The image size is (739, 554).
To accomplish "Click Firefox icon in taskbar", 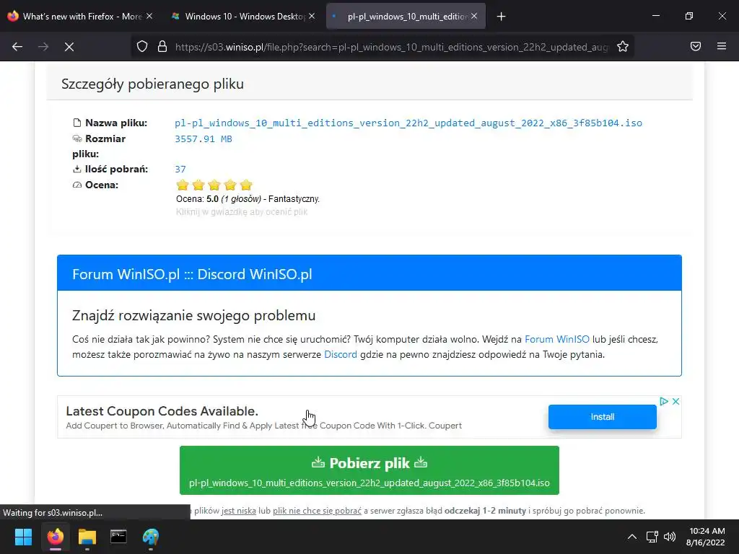I will coord(56,537).
